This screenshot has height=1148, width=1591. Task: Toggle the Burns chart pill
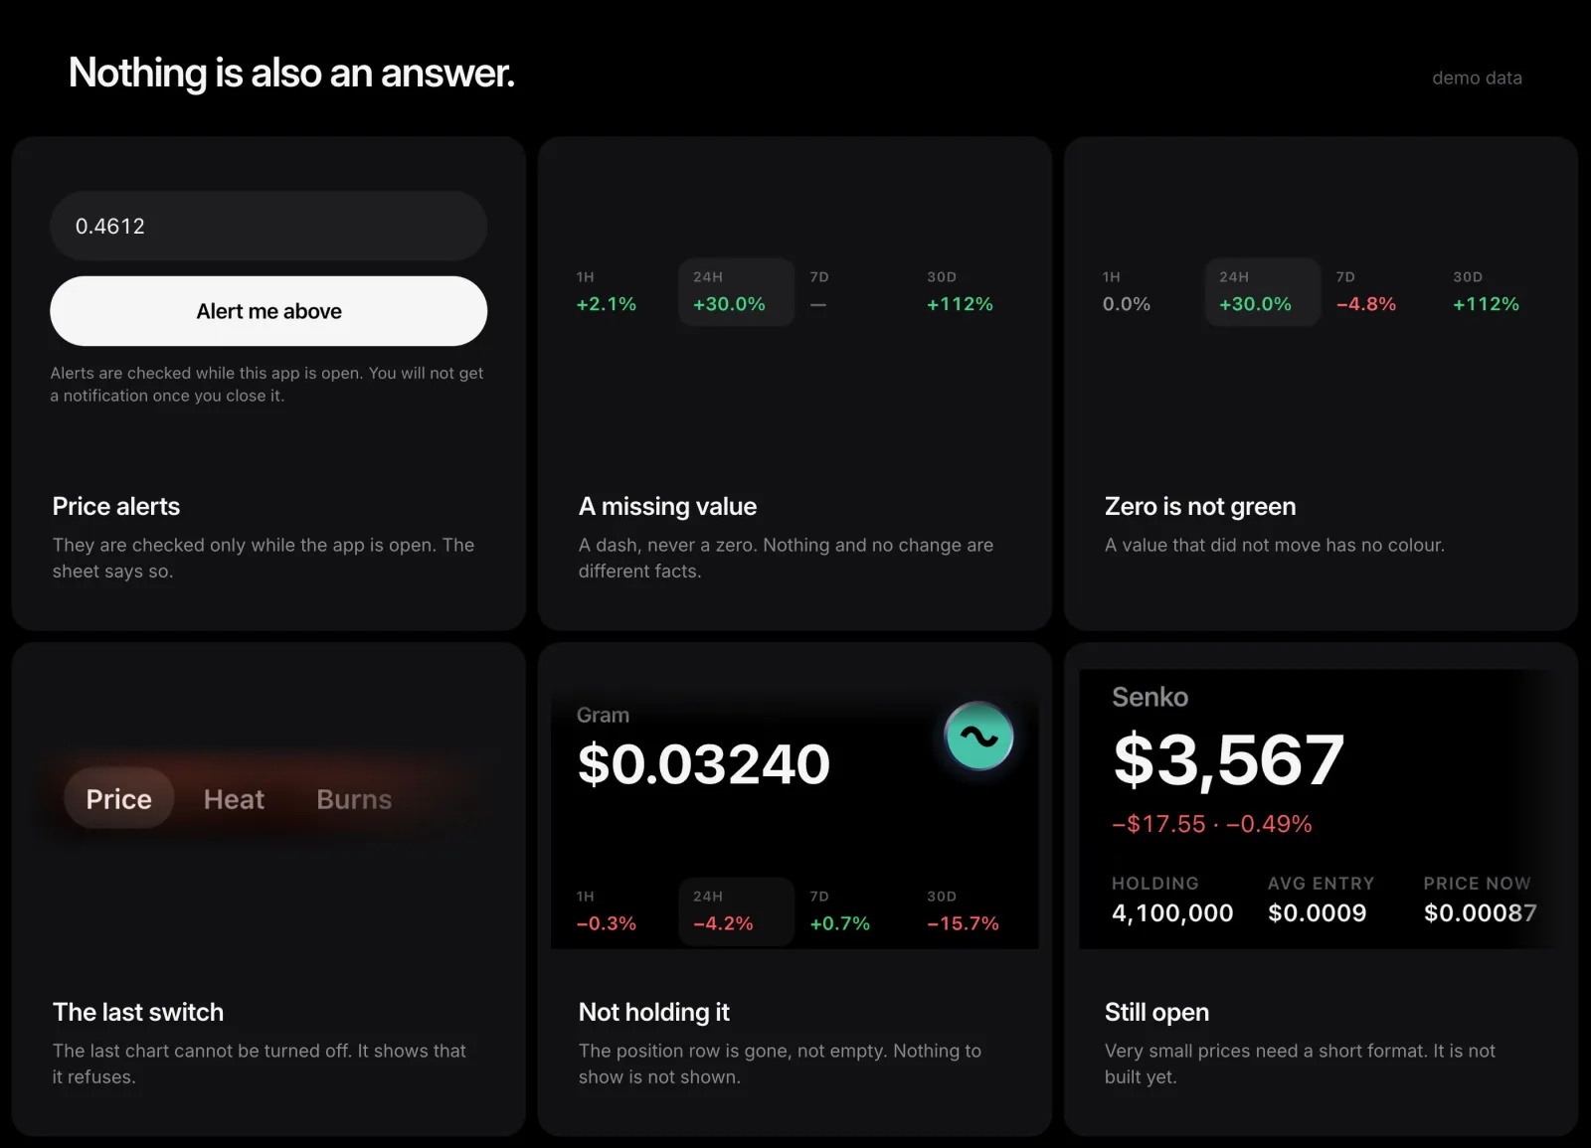(x=354, y=798)
